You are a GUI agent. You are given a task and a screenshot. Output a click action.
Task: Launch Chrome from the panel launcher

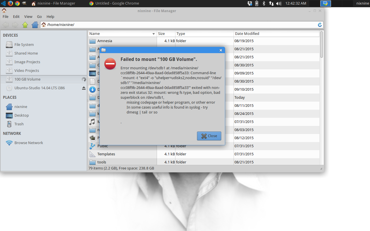point(17,3)
